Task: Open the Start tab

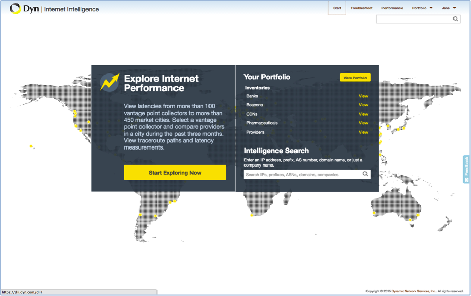Action: pyautogui.click(x=337, y=8)
